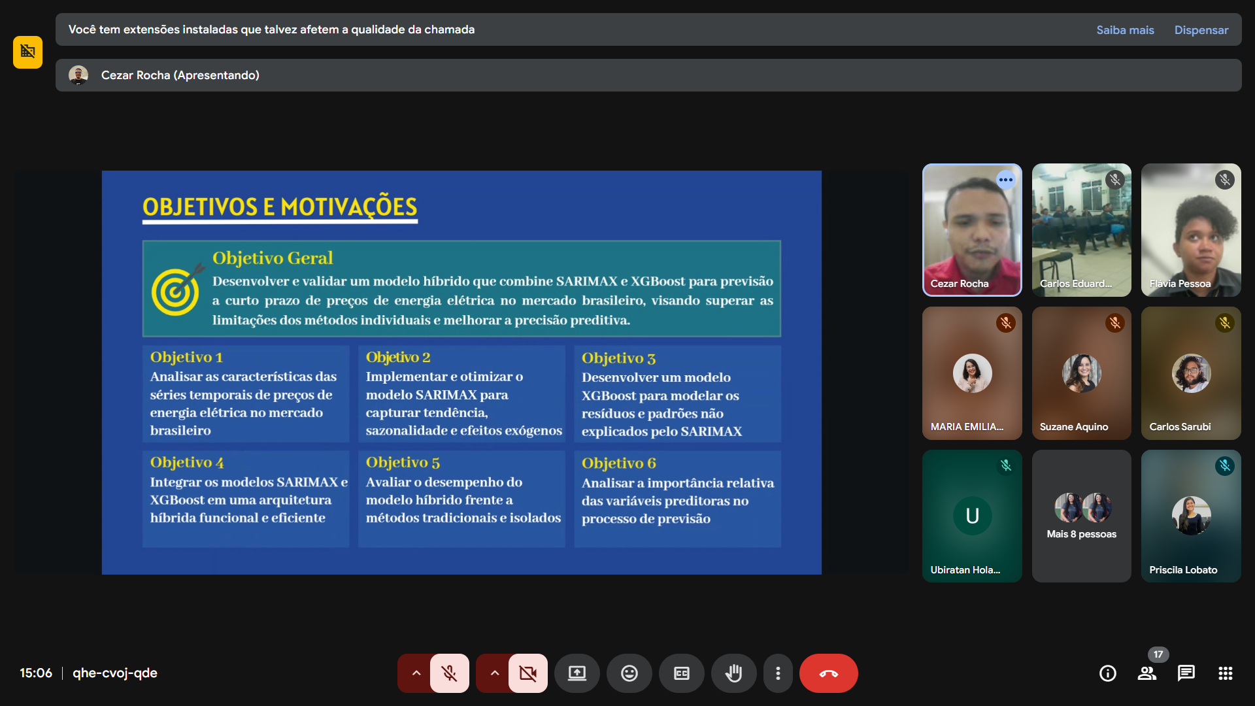This screenshot has width=1255, height=706.
Task: Open the meeting details info icon
Action: pos(1107,673)
